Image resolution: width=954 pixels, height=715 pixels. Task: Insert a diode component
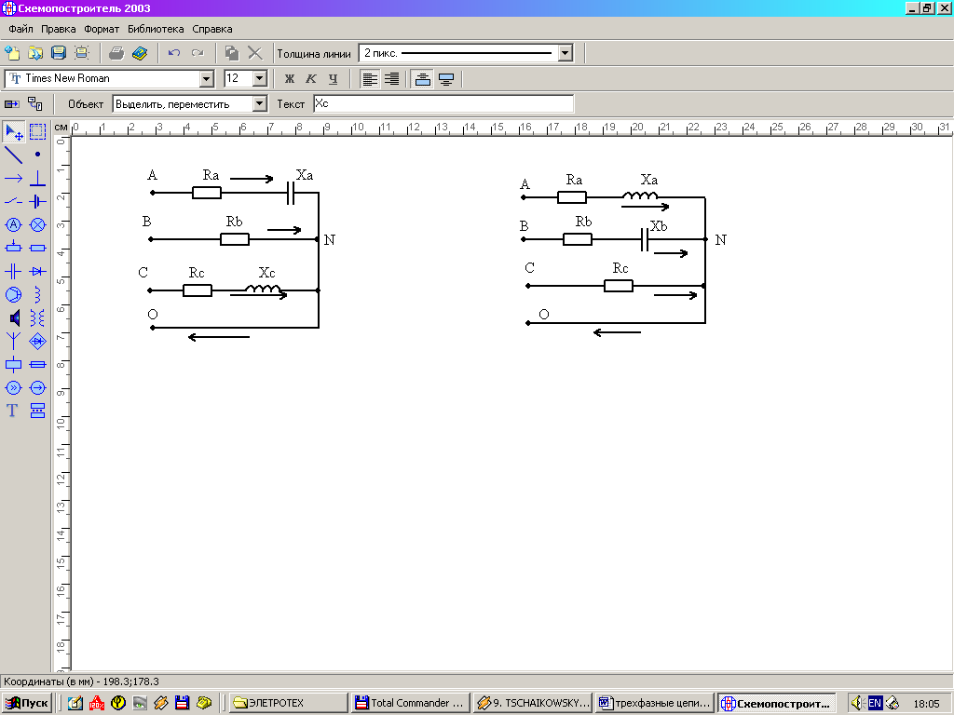tap(37, 271)
